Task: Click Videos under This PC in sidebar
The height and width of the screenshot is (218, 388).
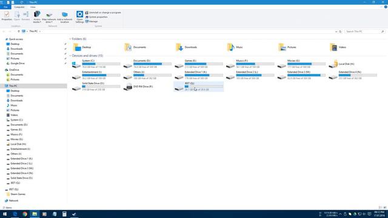Action: [x=14, y=115]
